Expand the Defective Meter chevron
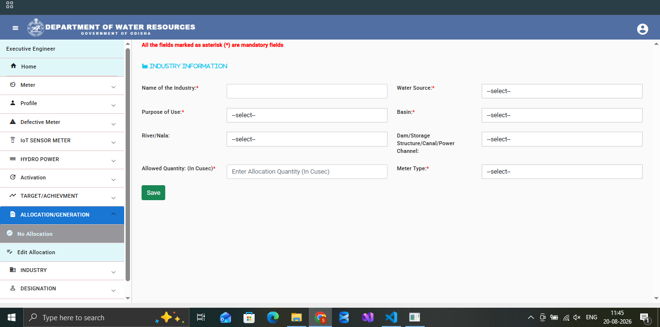Screen dimensions: 660x327 (114, 124)
